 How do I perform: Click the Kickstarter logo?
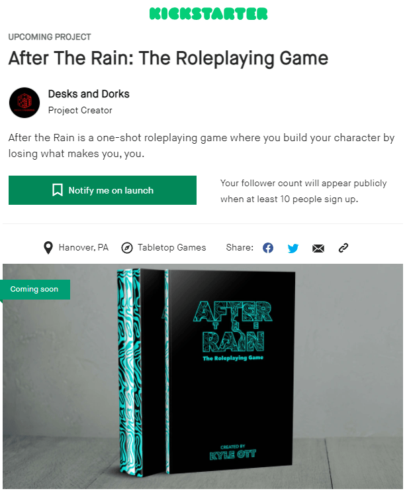[x=208, y=14]
